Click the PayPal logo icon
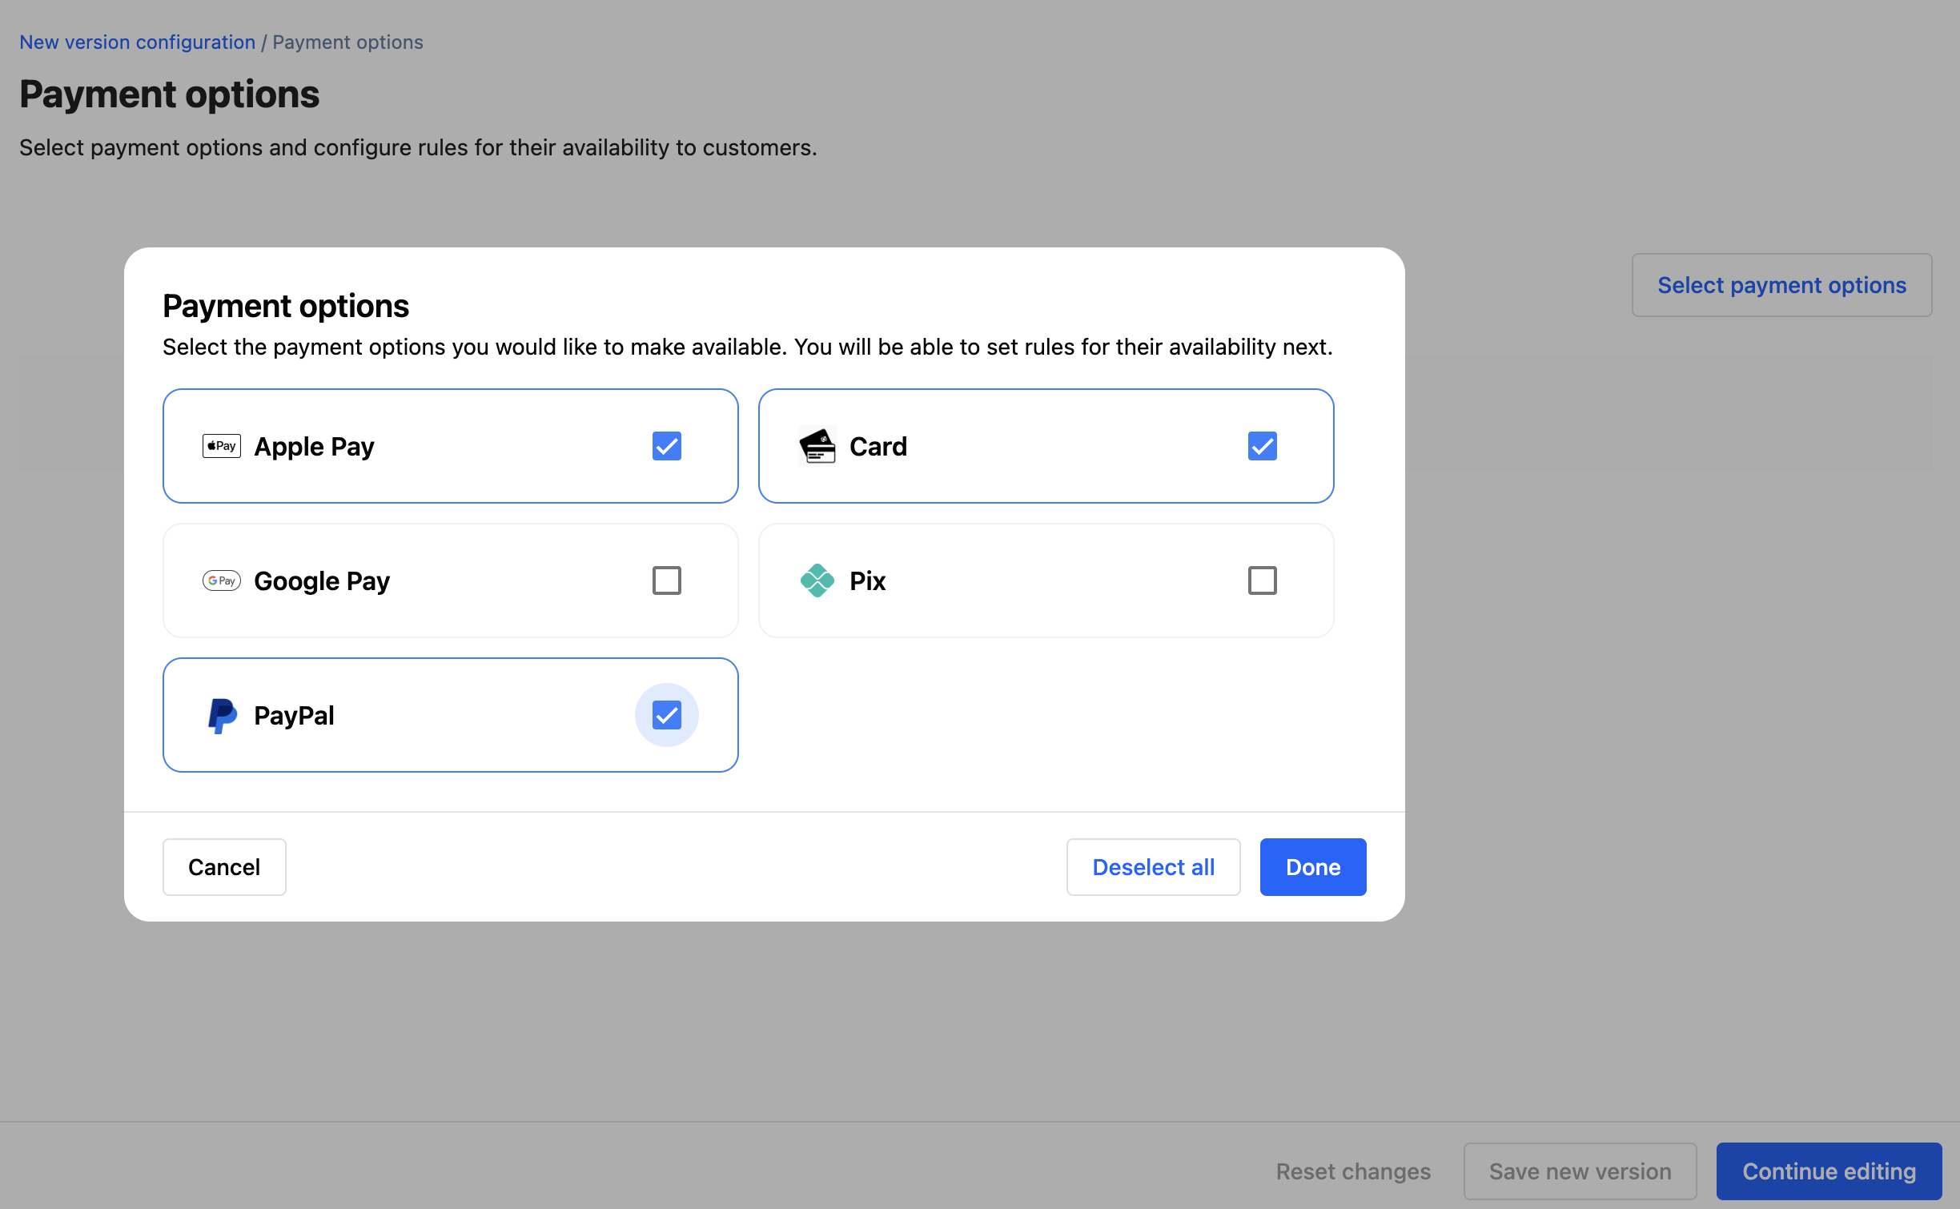 [x=222, y=715]
